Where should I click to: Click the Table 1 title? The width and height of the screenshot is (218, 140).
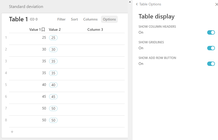[x=18, y=19]
